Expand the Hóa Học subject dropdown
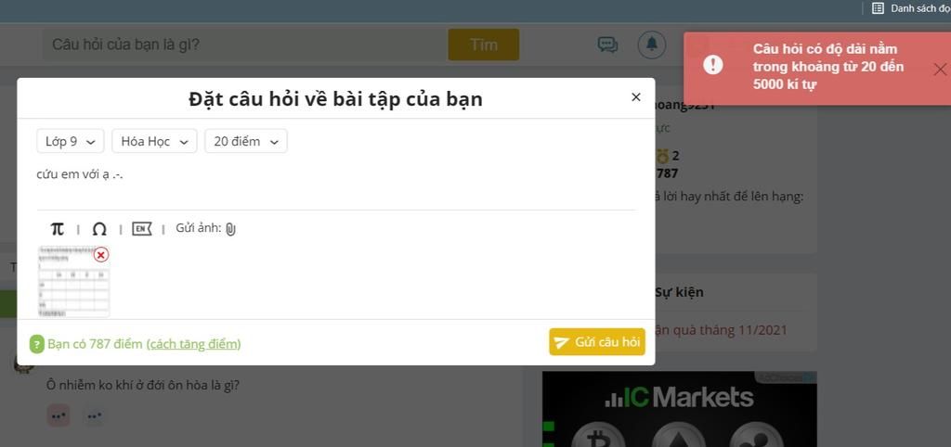951x447 pixels. (x=154, y=141)
